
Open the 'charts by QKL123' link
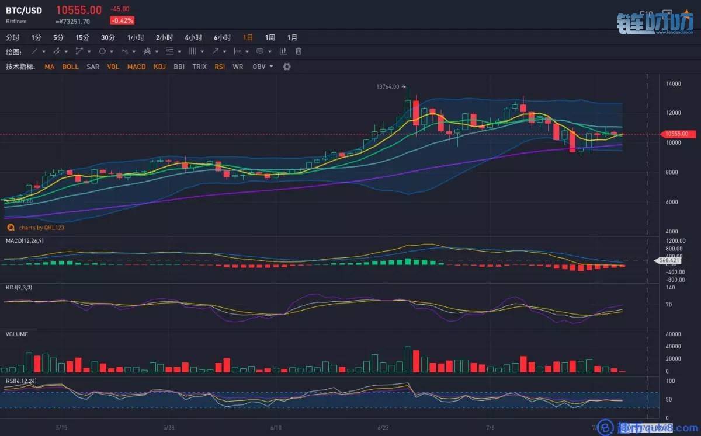41,228
